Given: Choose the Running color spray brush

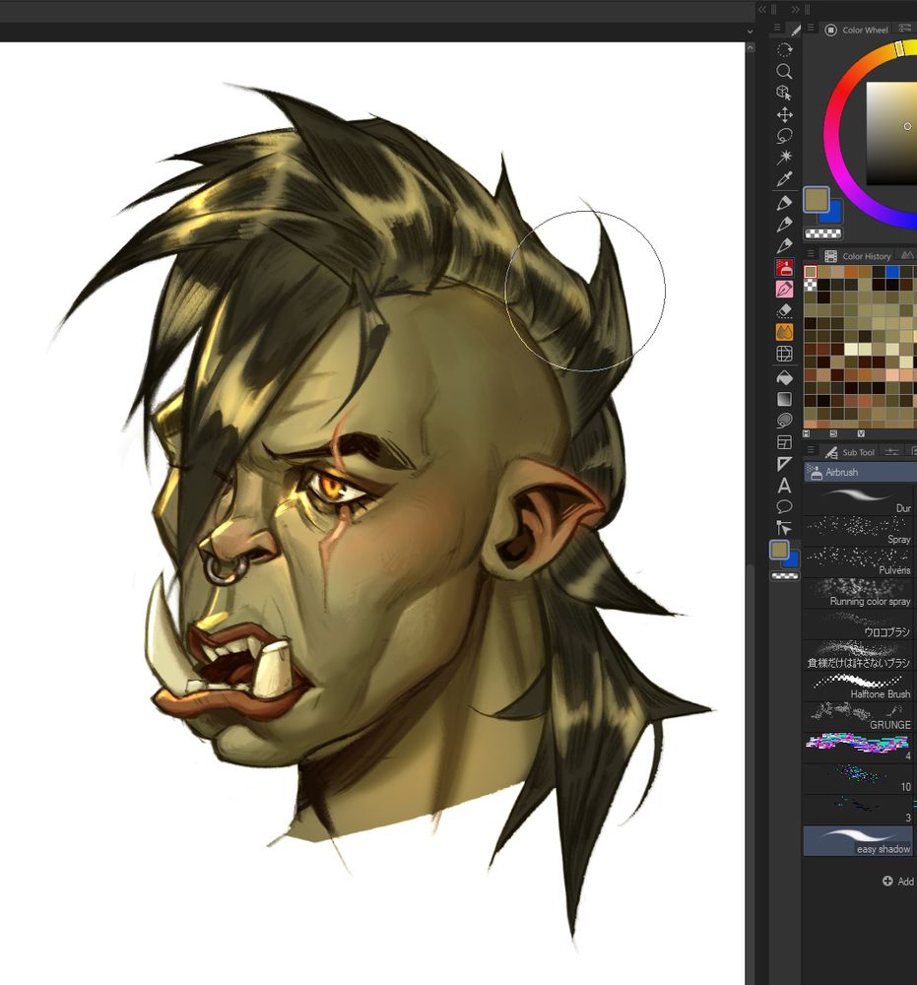Looking at the screenshot, I should point(858,593).
